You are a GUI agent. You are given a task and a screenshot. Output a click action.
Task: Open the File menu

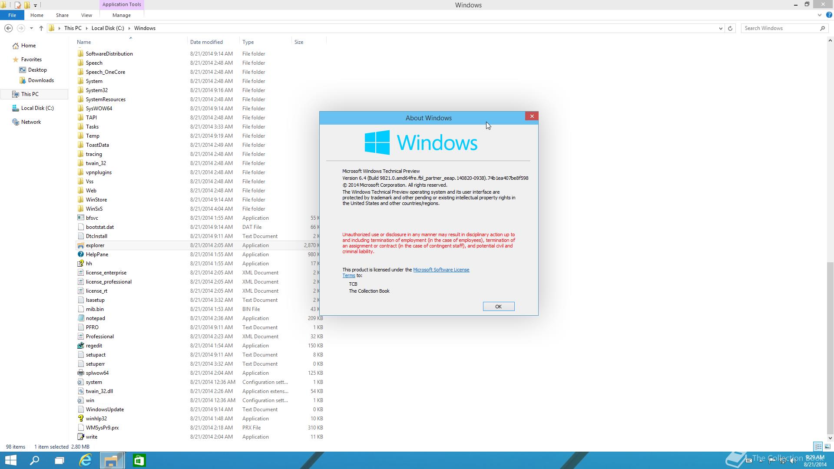[x=12, y=15]
